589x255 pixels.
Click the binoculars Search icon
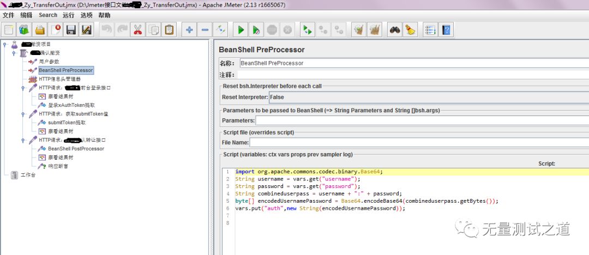point(394,30)
